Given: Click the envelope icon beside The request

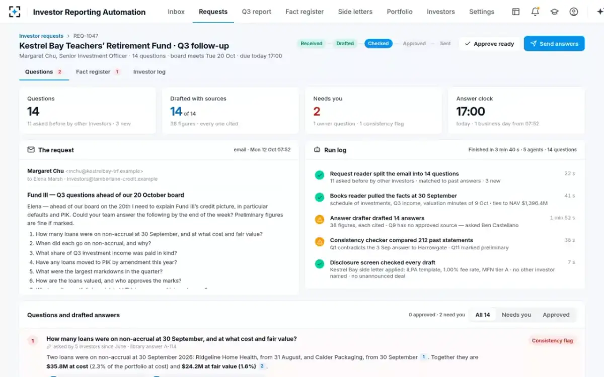Looking at the screenshot, I should pyautogui.click(x=31, y=150).
